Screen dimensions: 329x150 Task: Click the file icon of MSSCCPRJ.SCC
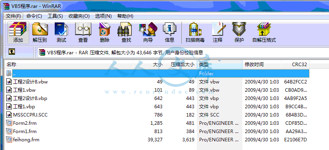(x=9, y=115)
